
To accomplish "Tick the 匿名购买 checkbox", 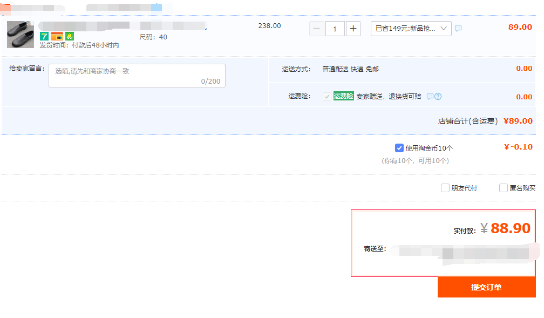I will click(x=504, y=188).
